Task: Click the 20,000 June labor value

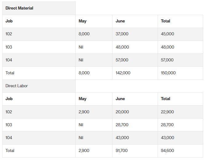Action: pos(122,112)
